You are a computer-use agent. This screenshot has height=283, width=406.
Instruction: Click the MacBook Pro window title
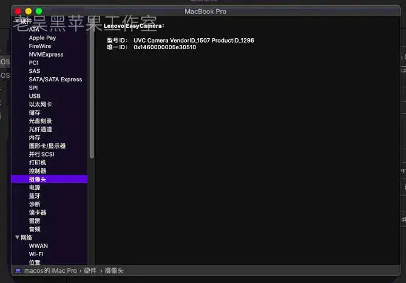click(205, 12)
